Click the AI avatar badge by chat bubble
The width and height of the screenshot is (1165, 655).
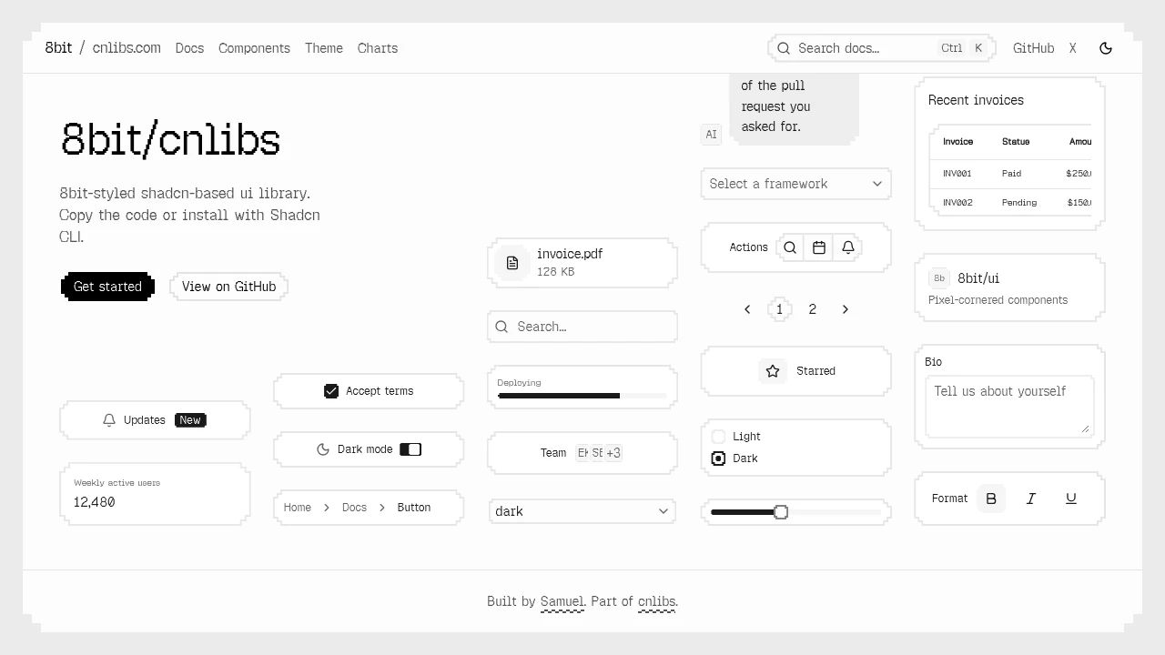pos(711,135)
